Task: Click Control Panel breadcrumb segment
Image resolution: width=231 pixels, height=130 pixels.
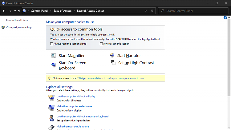Action: tap(39, 11)
